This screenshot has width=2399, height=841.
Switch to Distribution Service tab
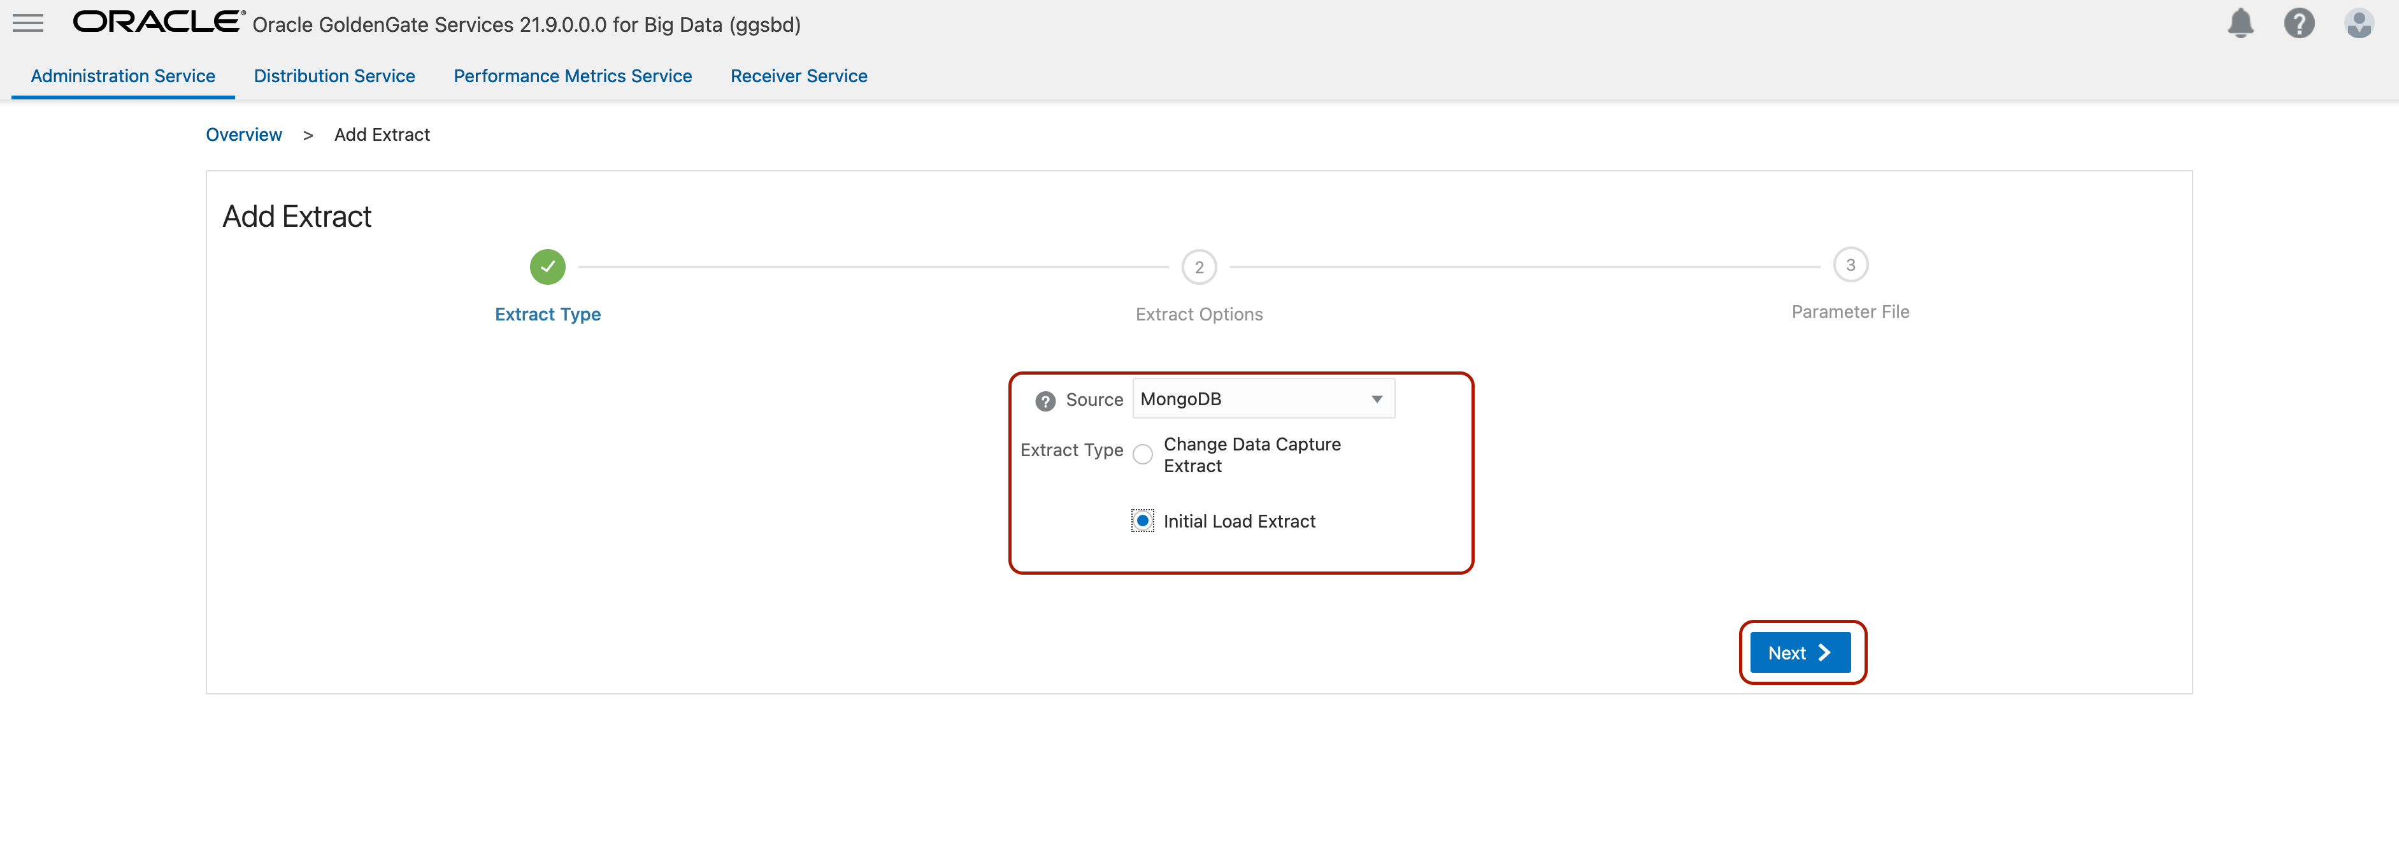point(334,76)
